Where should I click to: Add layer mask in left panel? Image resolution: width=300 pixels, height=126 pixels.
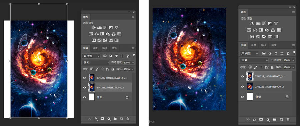(x=102, y=119)
